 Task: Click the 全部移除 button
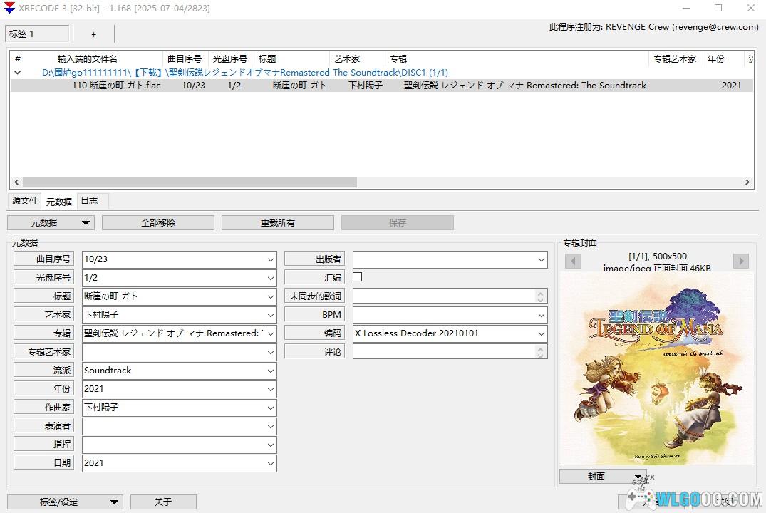(157, 223)
